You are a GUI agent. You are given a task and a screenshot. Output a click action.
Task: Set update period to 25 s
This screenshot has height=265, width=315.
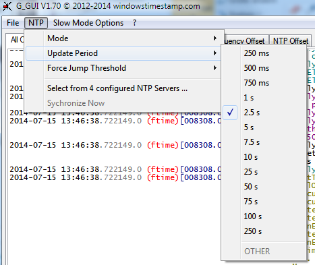pos(264,172)
